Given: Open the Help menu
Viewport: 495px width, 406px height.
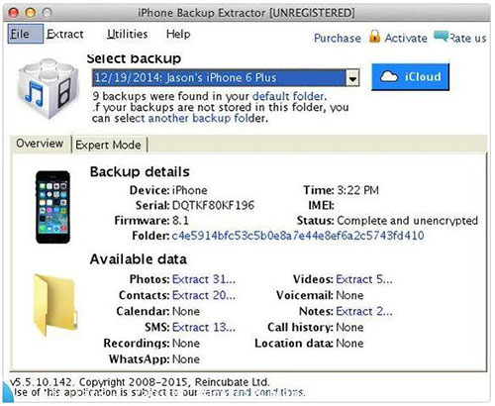Looking at the screenshot, I should 178,34.
